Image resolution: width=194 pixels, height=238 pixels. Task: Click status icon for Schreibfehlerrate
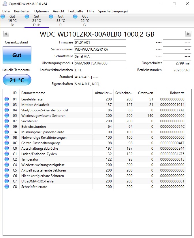point(7,186)
